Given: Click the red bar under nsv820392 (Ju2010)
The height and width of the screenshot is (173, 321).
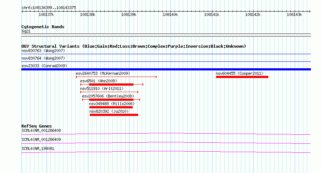Looking at the screenshot, I should (x=114, y=115).
